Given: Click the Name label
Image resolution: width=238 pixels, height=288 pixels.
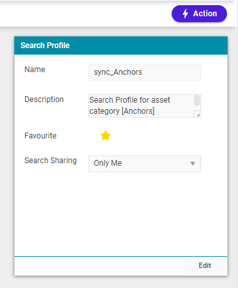Looking at the screenshot, I should tap(35, 70).
